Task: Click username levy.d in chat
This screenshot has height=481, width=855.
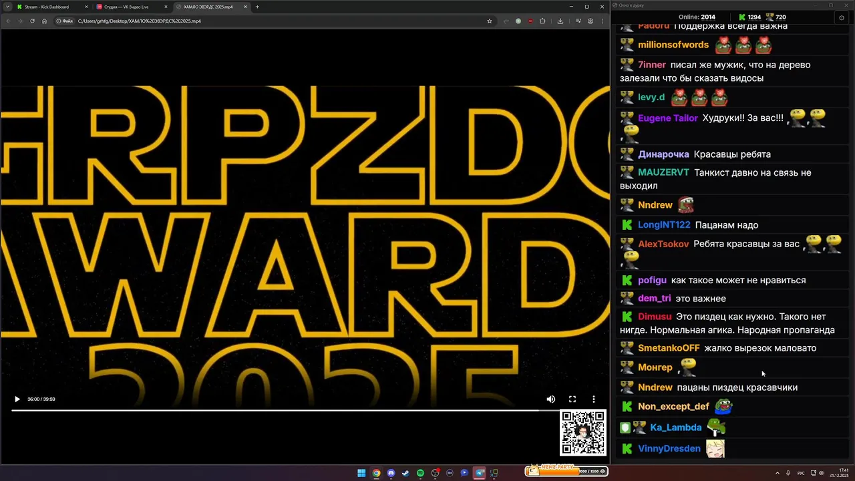Action: click(651, 98)
